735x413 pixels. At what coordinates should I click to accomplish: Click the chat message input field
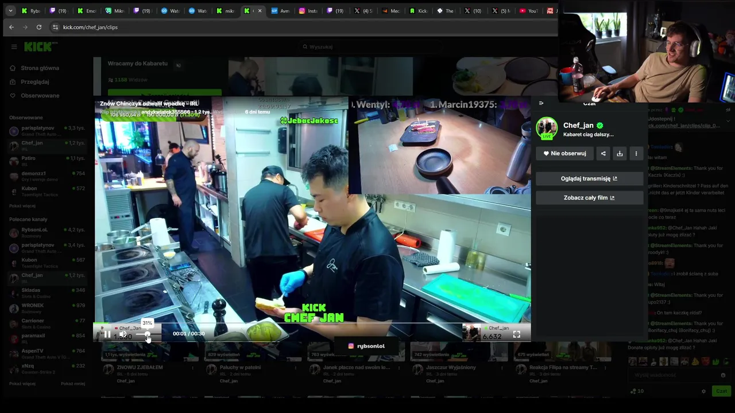680,375
